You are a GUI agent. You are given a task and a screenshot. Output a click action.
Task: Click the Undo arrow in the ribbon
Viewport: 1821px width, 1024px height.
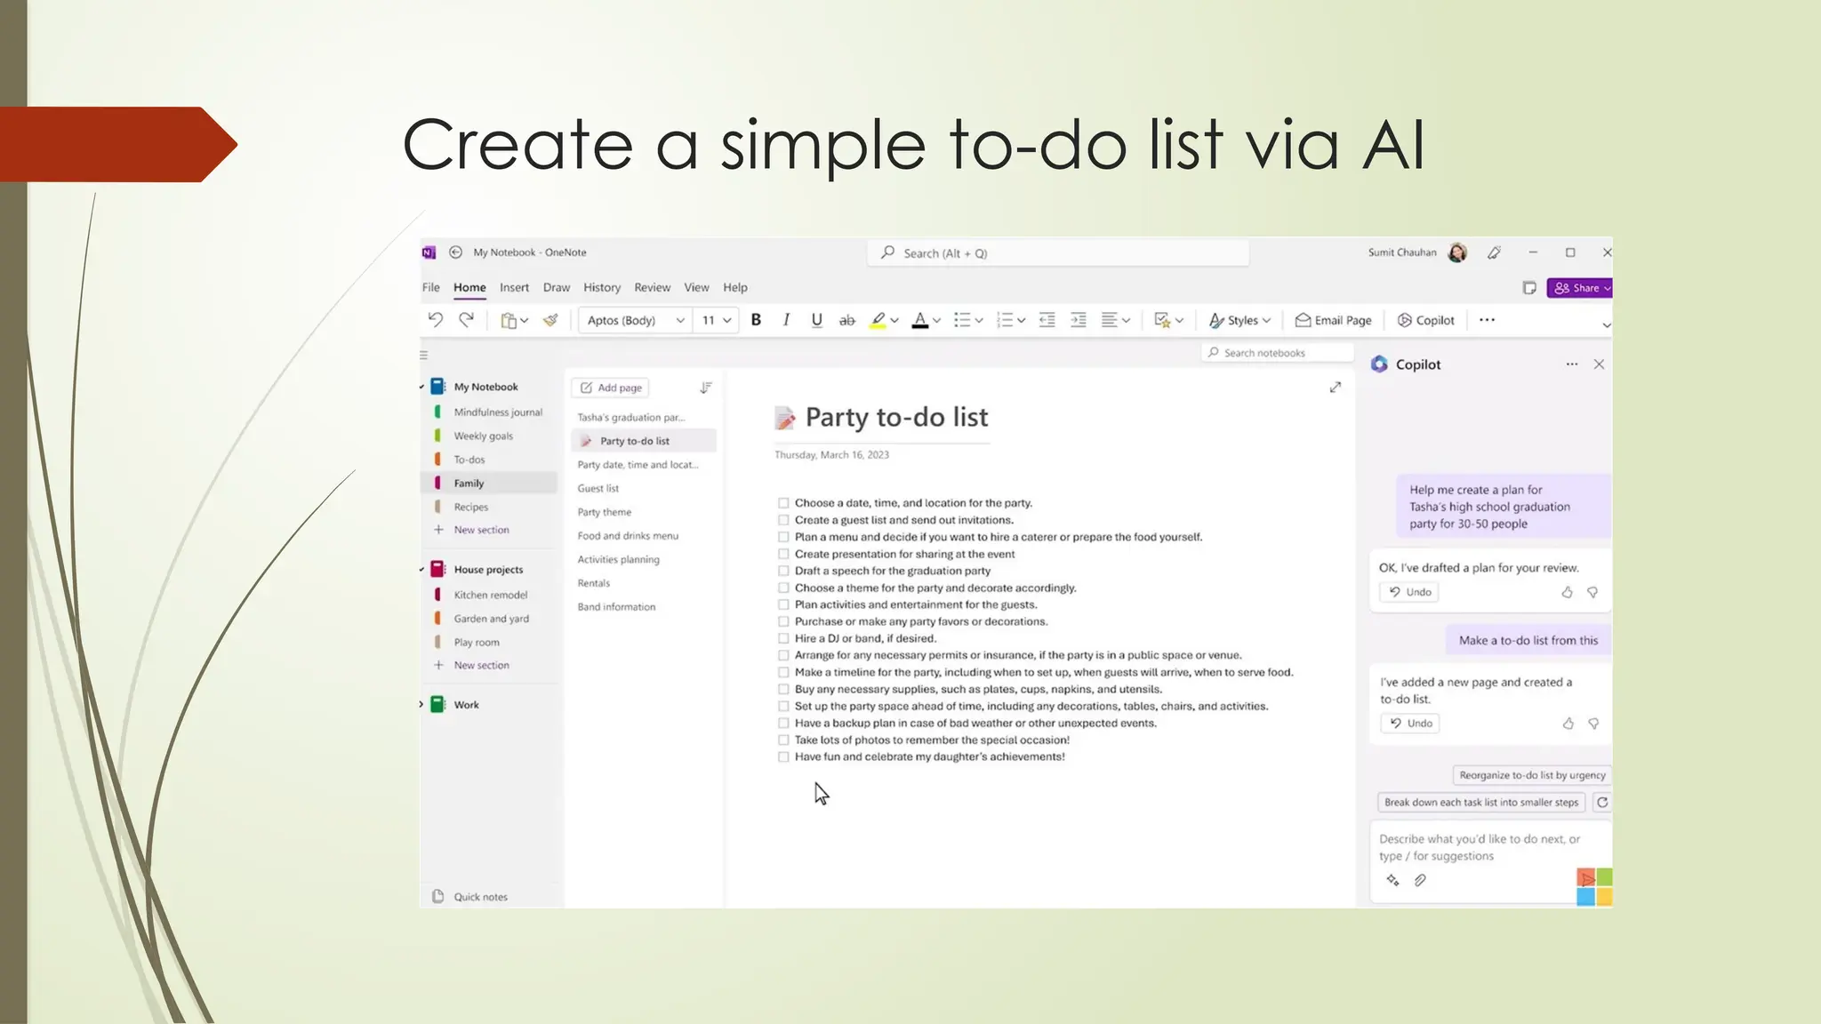435,320
